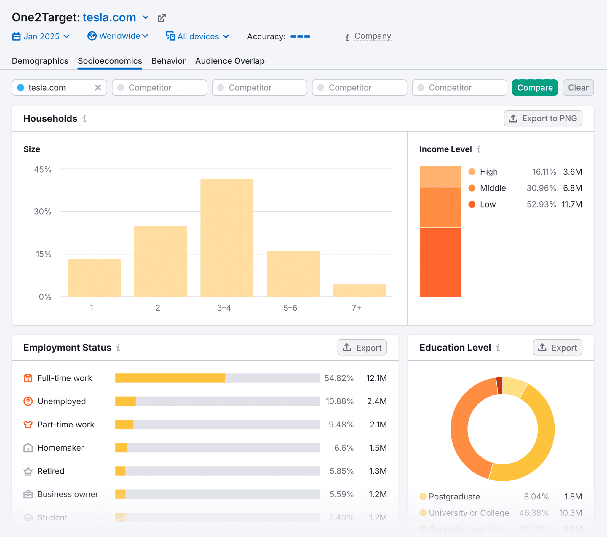Click the Postgraduate legend color dot
Viewport: 607px width, 537px height.
click(x=423, y=496)
